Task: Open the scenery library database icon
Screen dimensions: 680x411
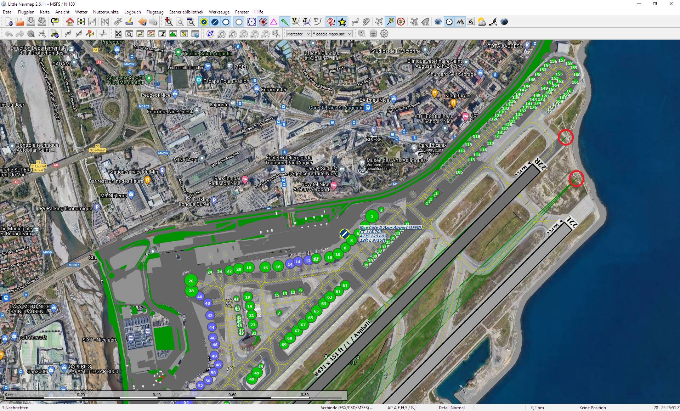Action: point(373,34)
